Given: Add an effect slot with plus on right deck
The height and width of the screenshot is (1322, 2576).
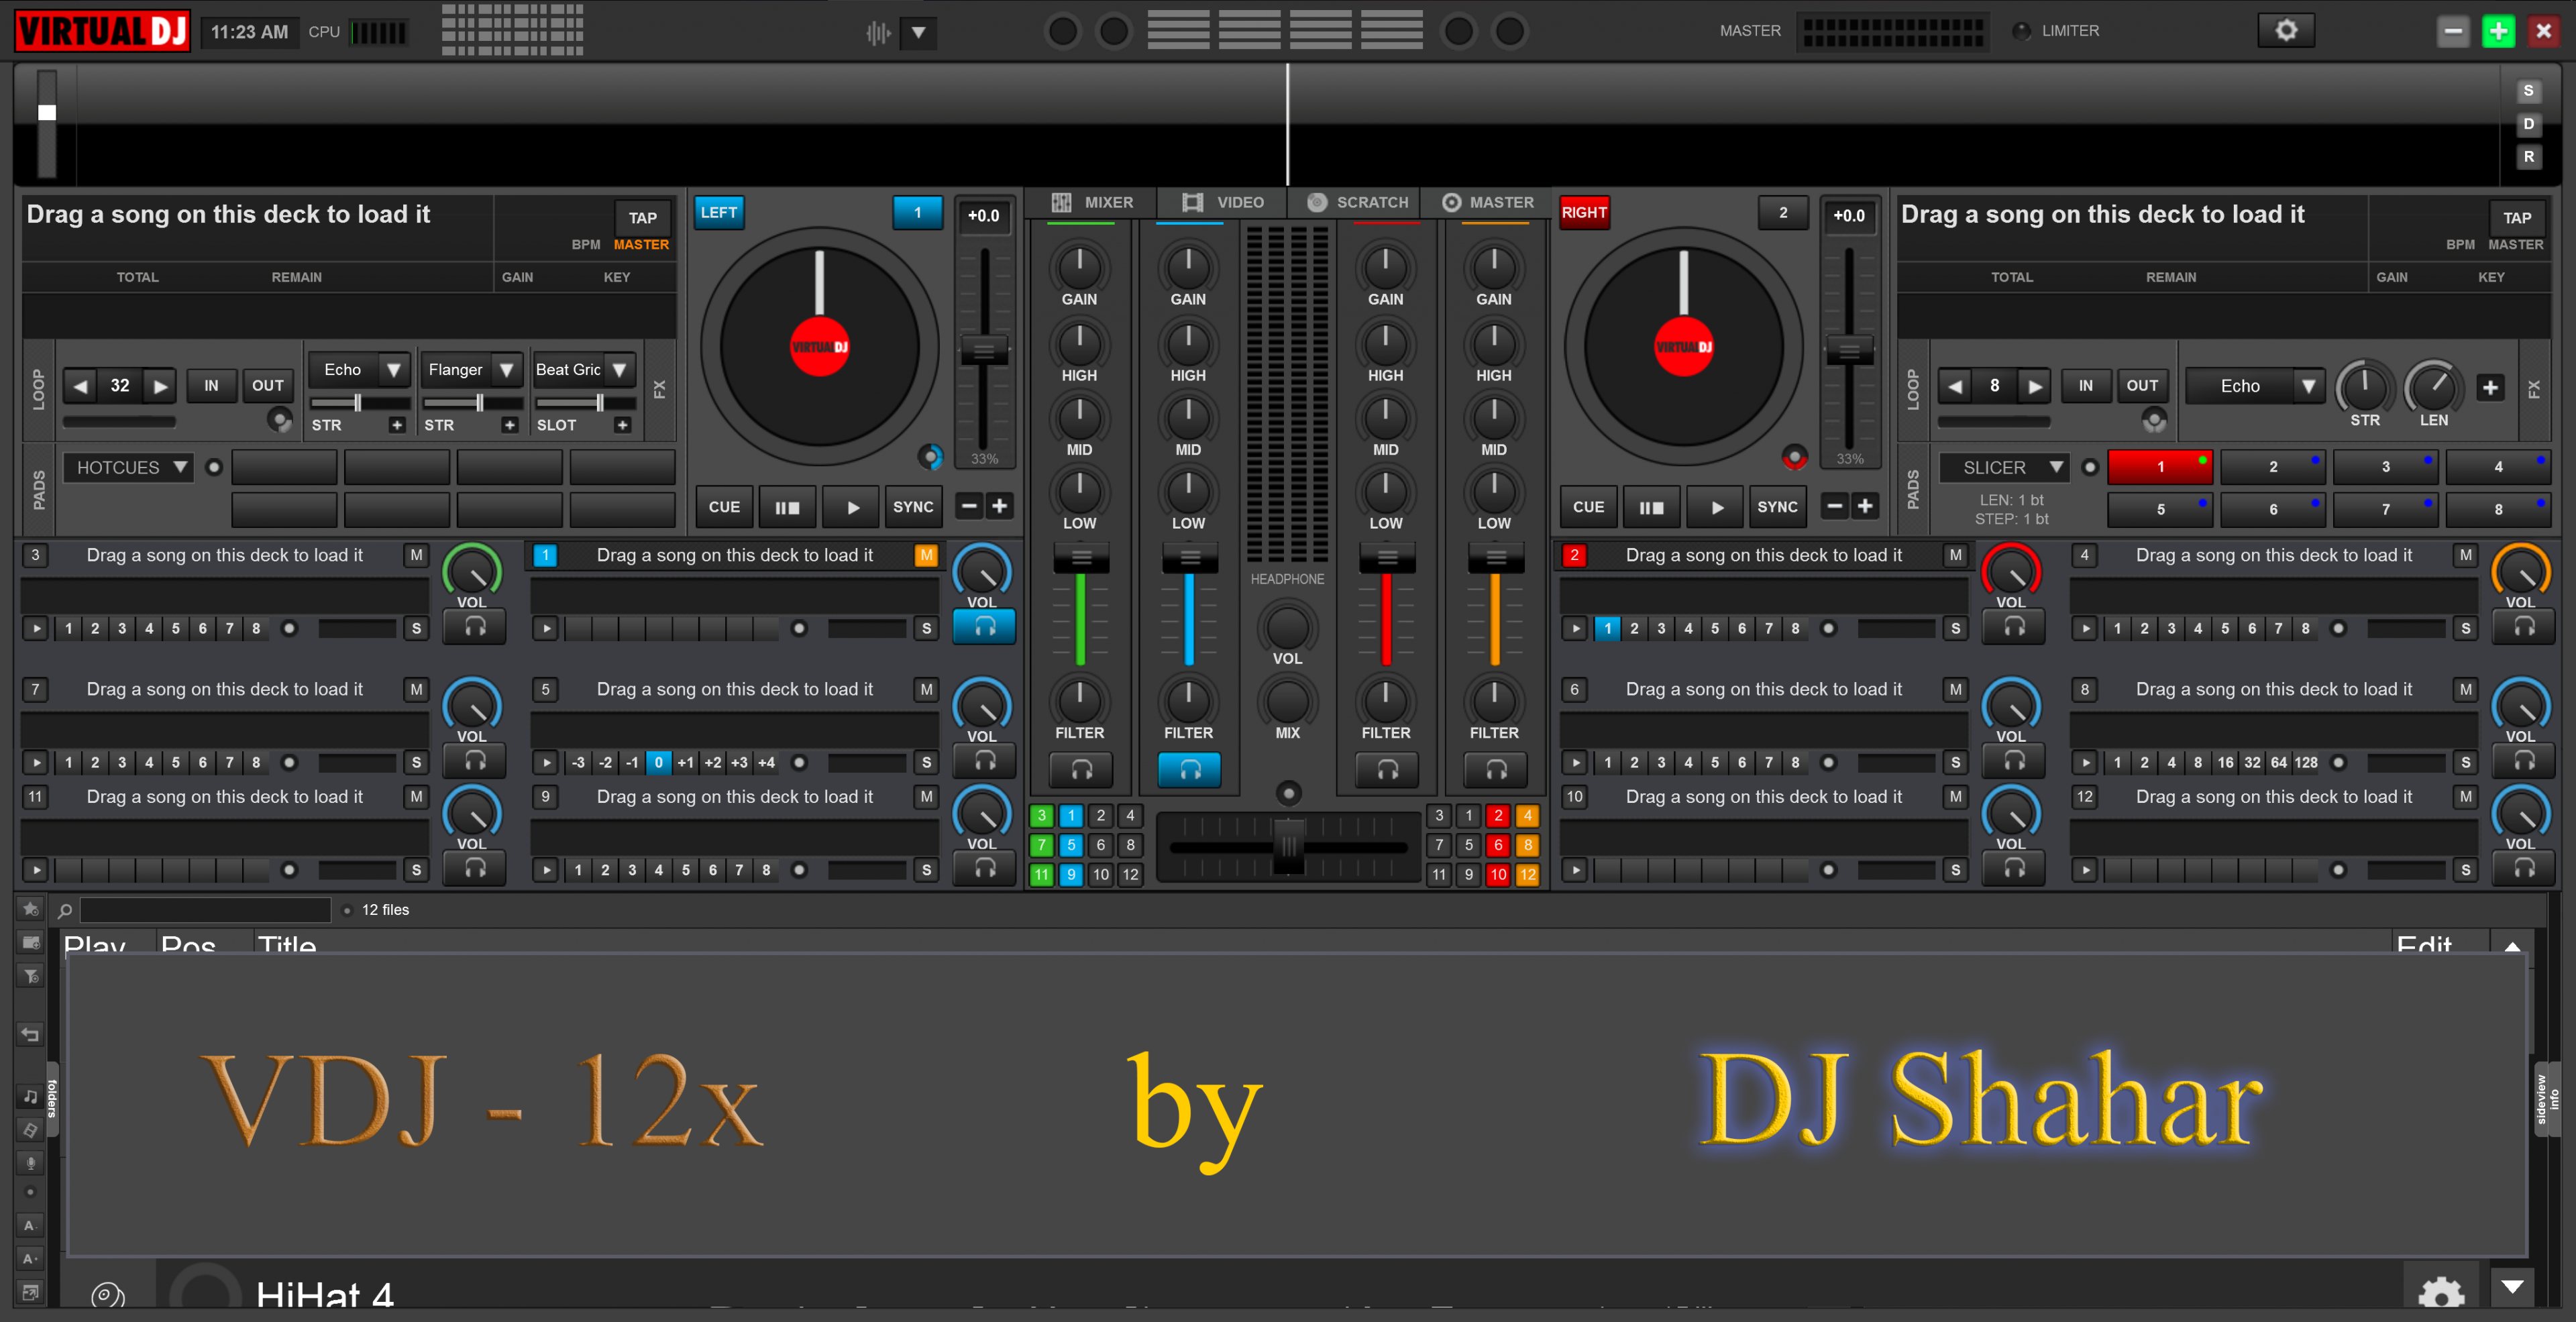Looking at the screenshot, I should click(2490, 387).
